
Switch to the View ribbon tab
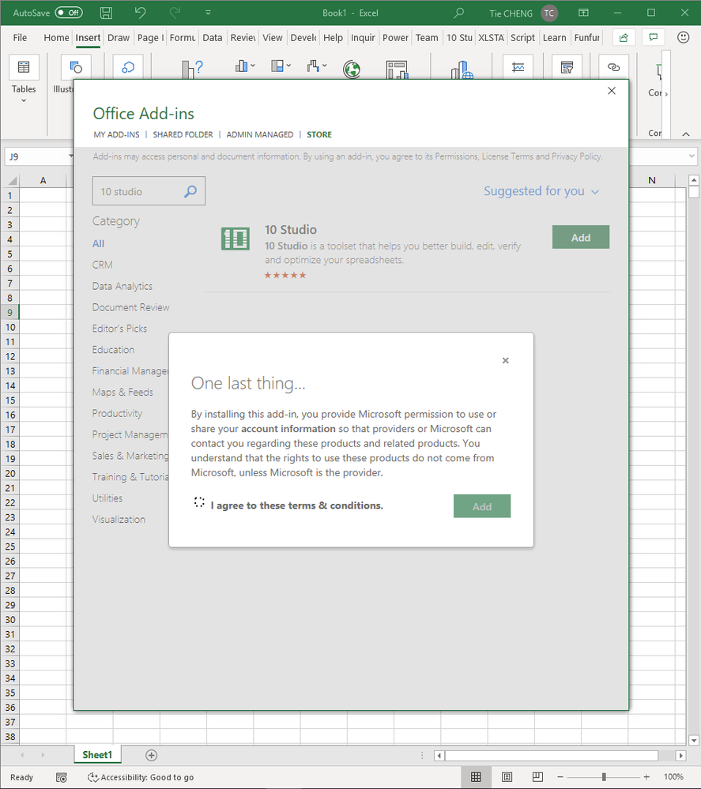point(273,38)
